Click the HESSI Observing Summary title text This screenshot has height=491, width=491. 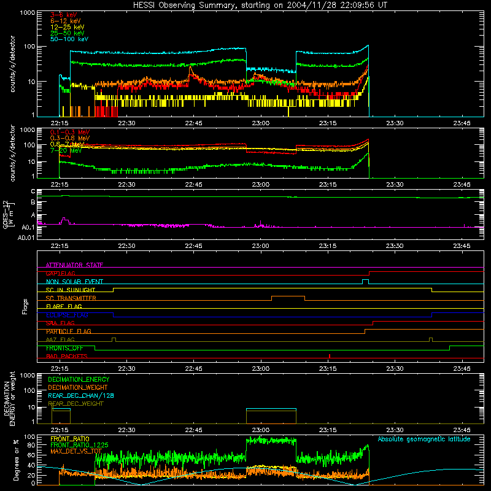pos(260,6)
